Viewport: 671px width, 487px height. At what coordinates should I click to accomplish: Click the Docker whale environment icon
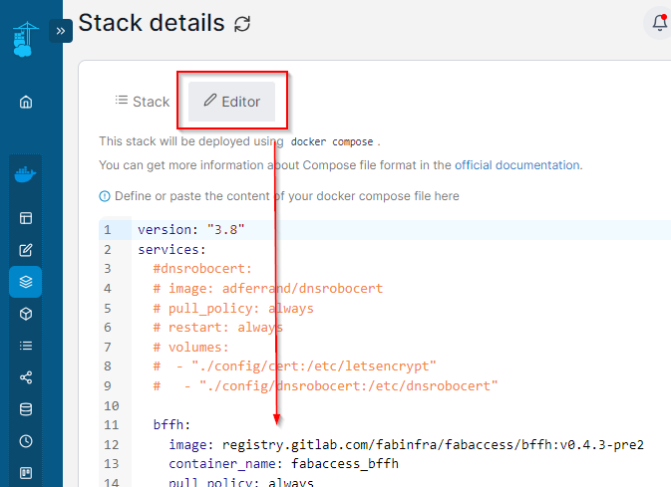click(25, 177)
